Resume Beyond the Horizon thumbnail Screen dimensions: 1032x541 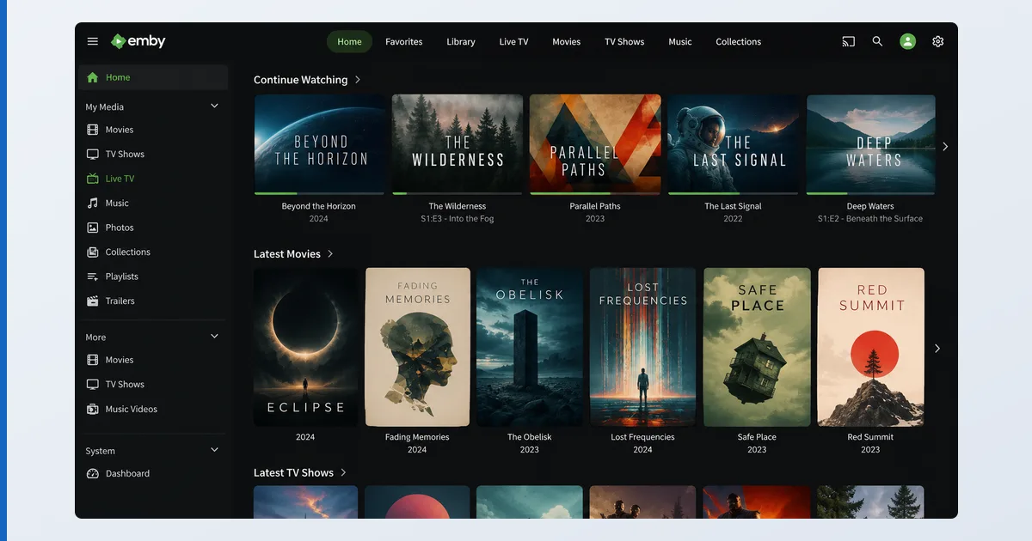coord(319,143)
